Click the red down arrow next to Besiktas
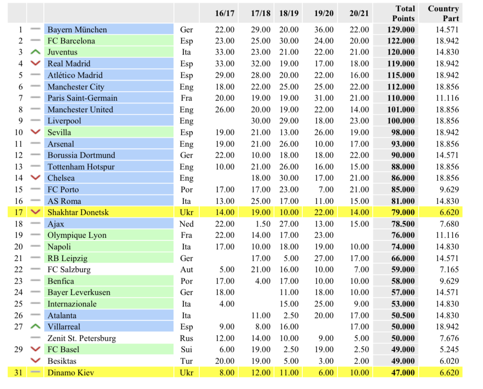 pos(36,361)
